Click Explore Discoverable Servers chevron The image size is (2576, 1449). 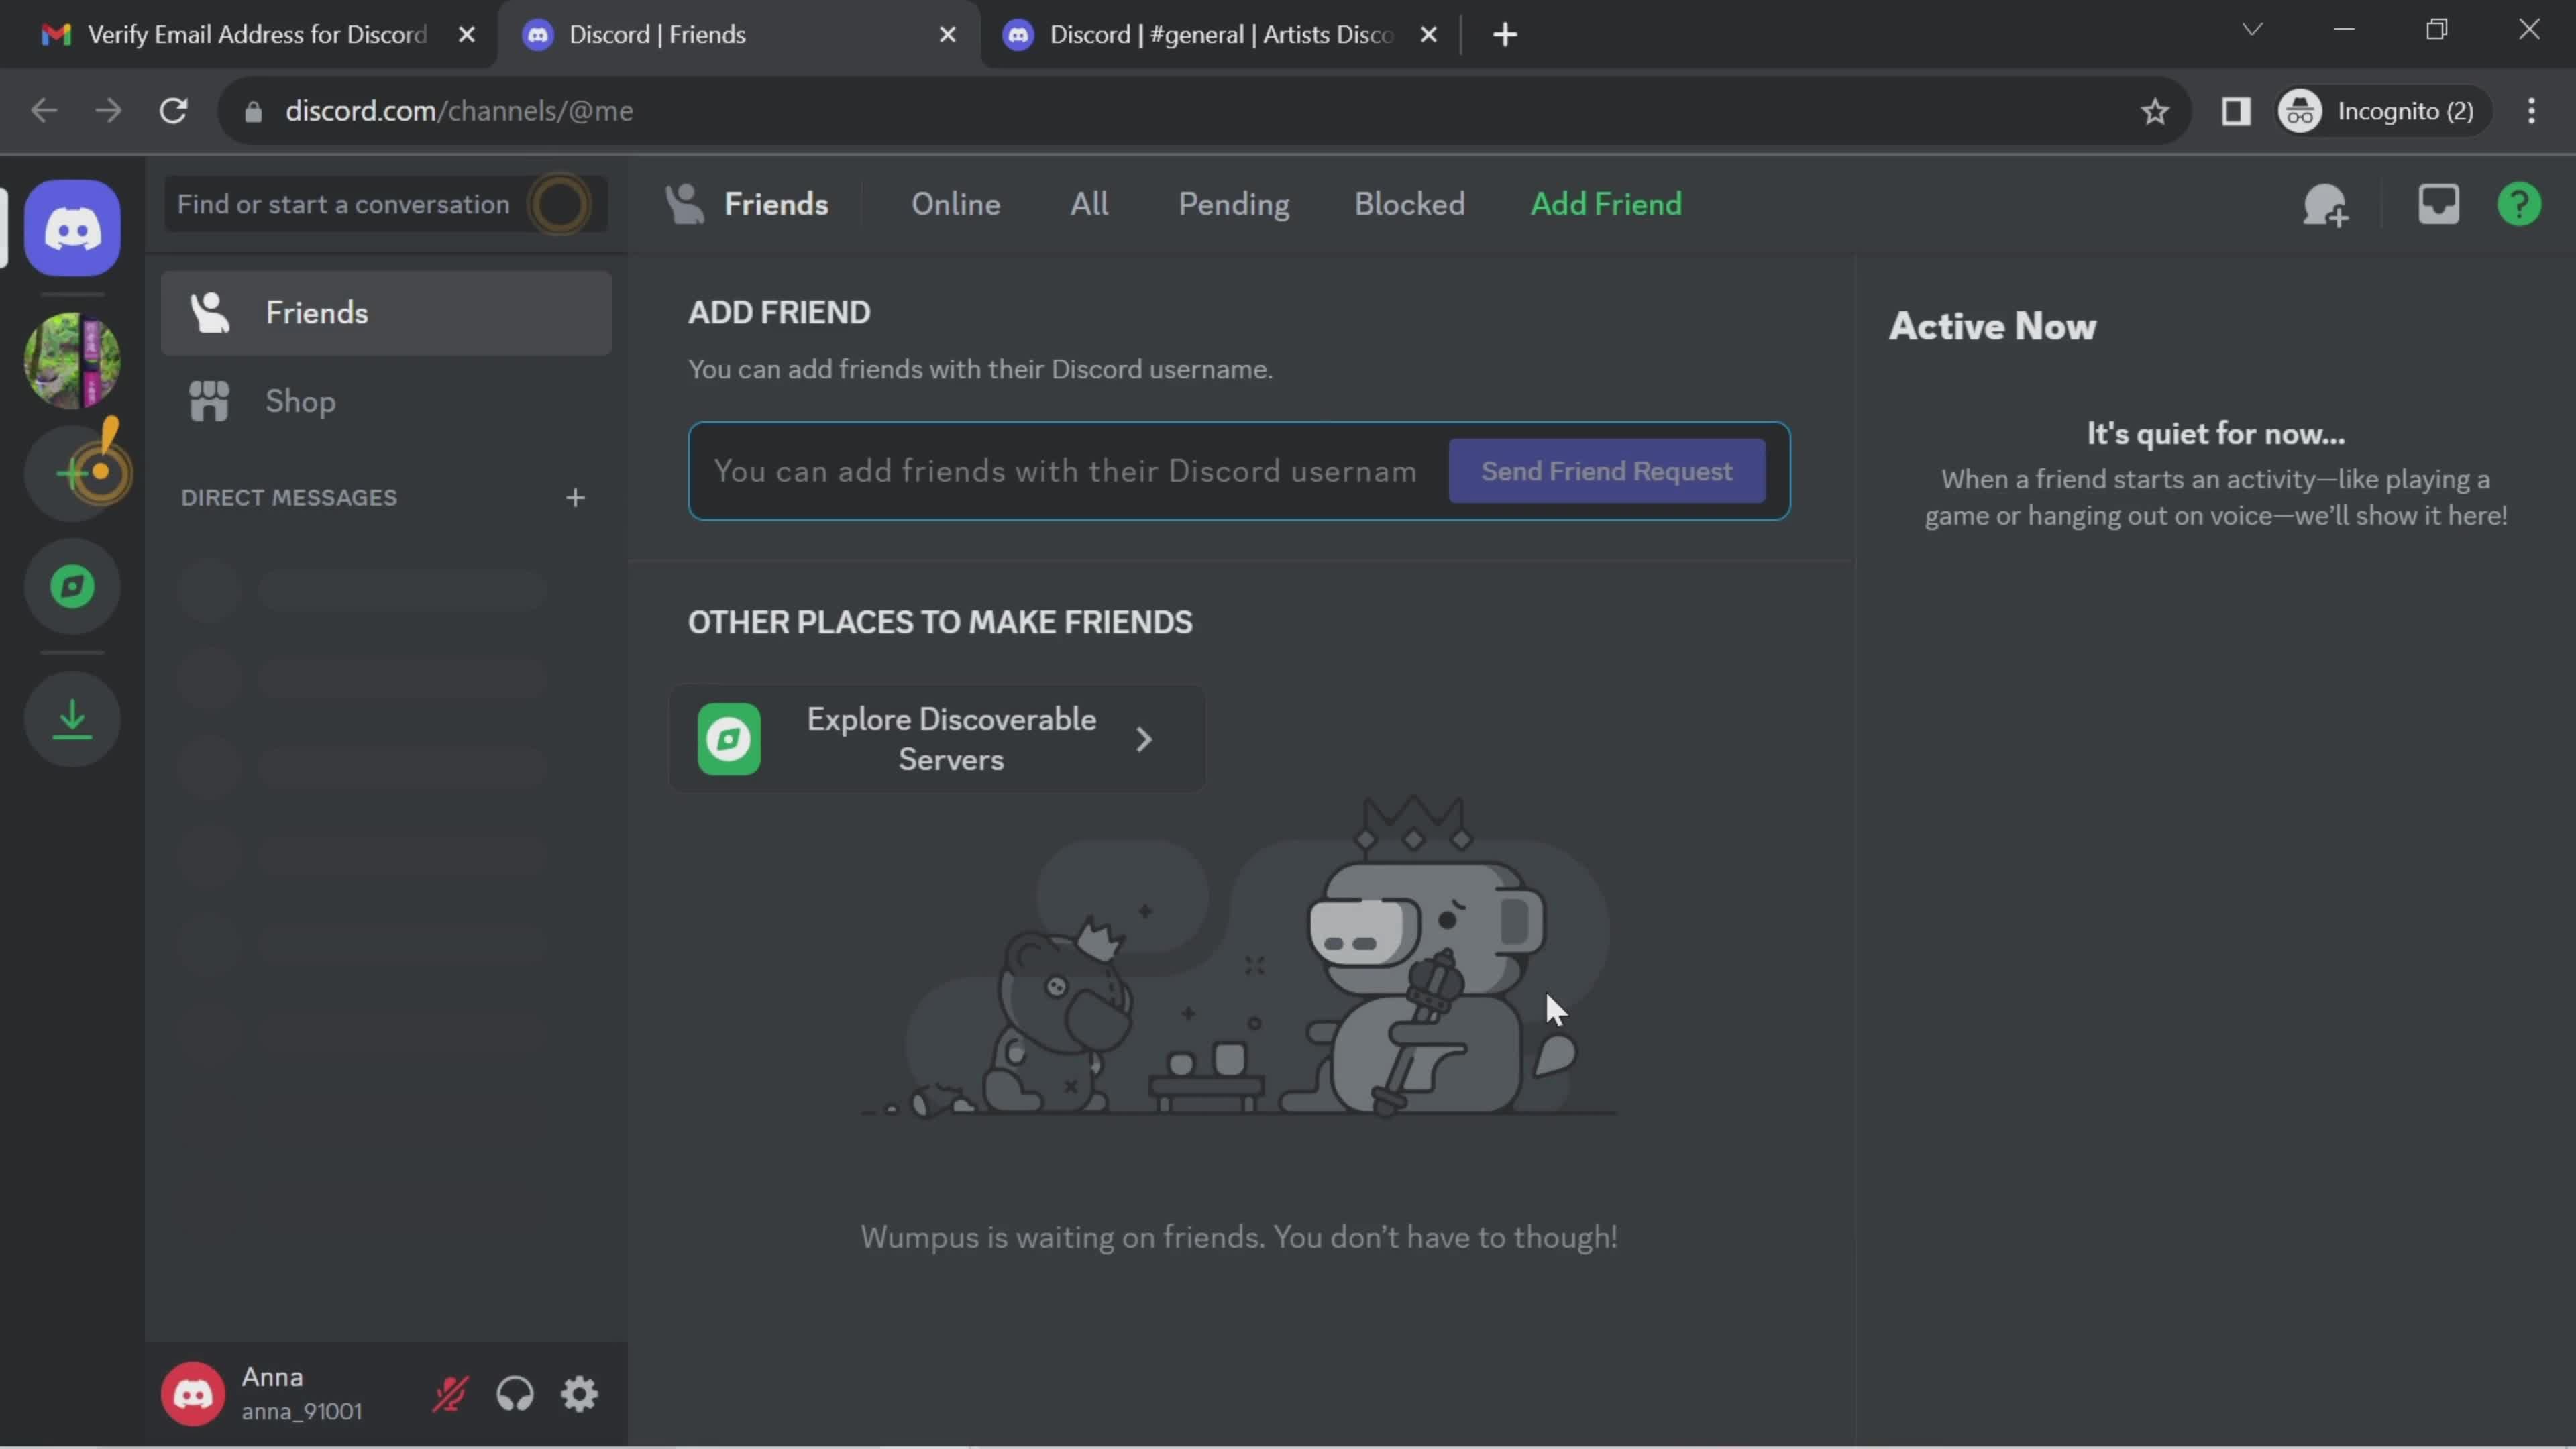[1144, 738]
